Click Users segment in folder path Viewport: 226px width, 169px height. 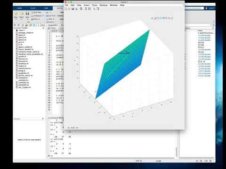pyautogui.click(x=42, y=25)
